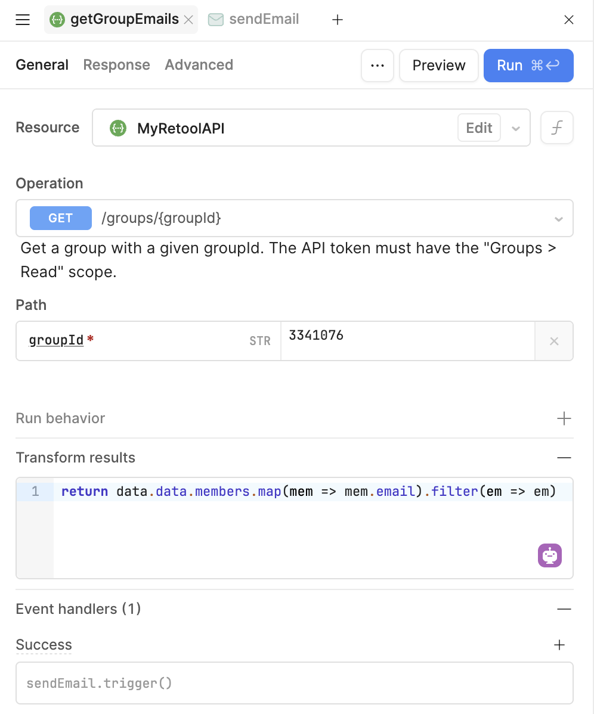Clear the groupId value with X icon
Image resolution: width=594 pixels, height=714 pixels.
point(554,341)
